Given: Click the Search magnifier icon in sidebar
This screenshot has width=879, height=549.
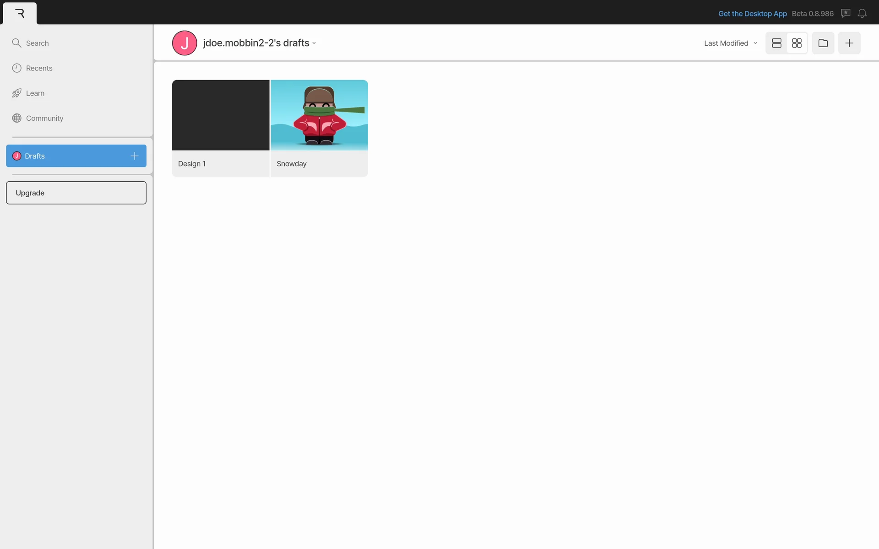Looking at the screenshot, I should click(17, 43).
